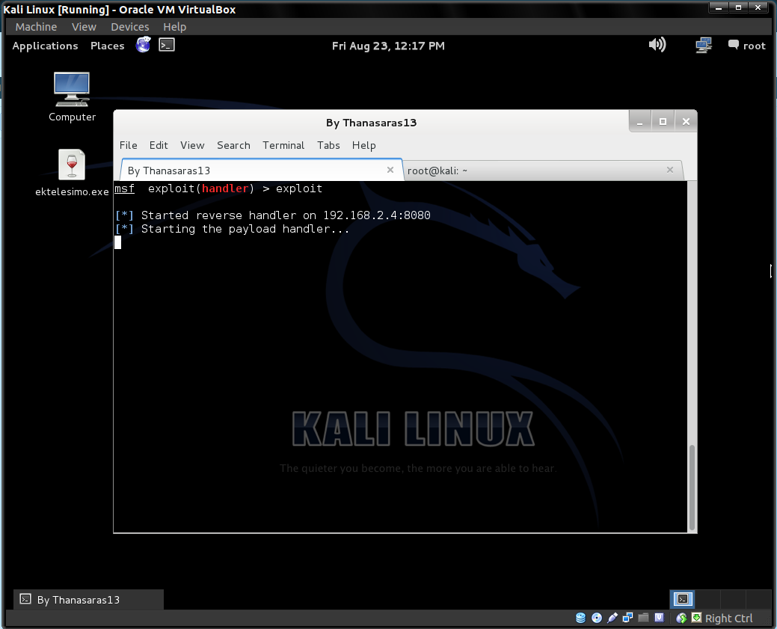Viewport: 777px width, 629px height.
Task: Click the shared folders icon in VirtualBox status bar
Action: pyautogui.click(x=644, y=618)
